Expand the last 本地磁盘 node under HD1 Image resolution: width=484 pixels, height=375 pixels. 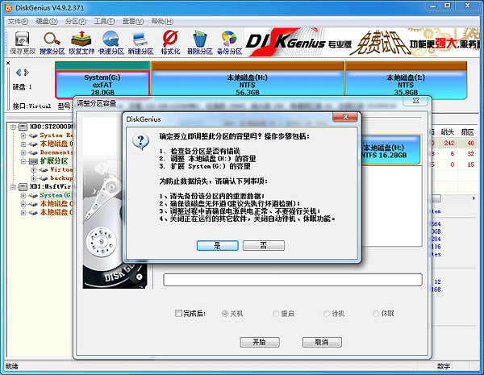click(23, 213)
